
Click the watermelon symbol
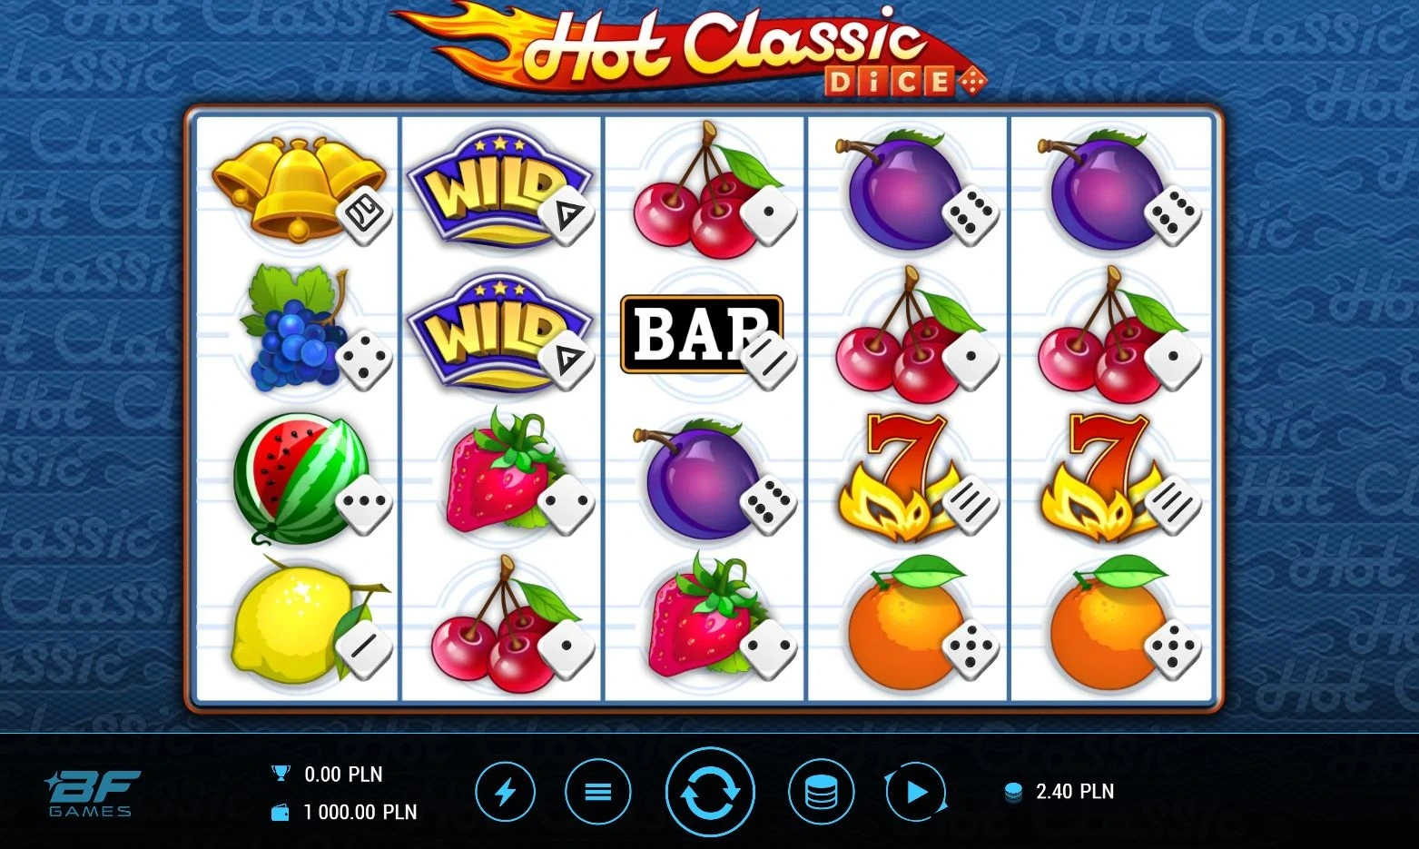(x=301, y=479)
